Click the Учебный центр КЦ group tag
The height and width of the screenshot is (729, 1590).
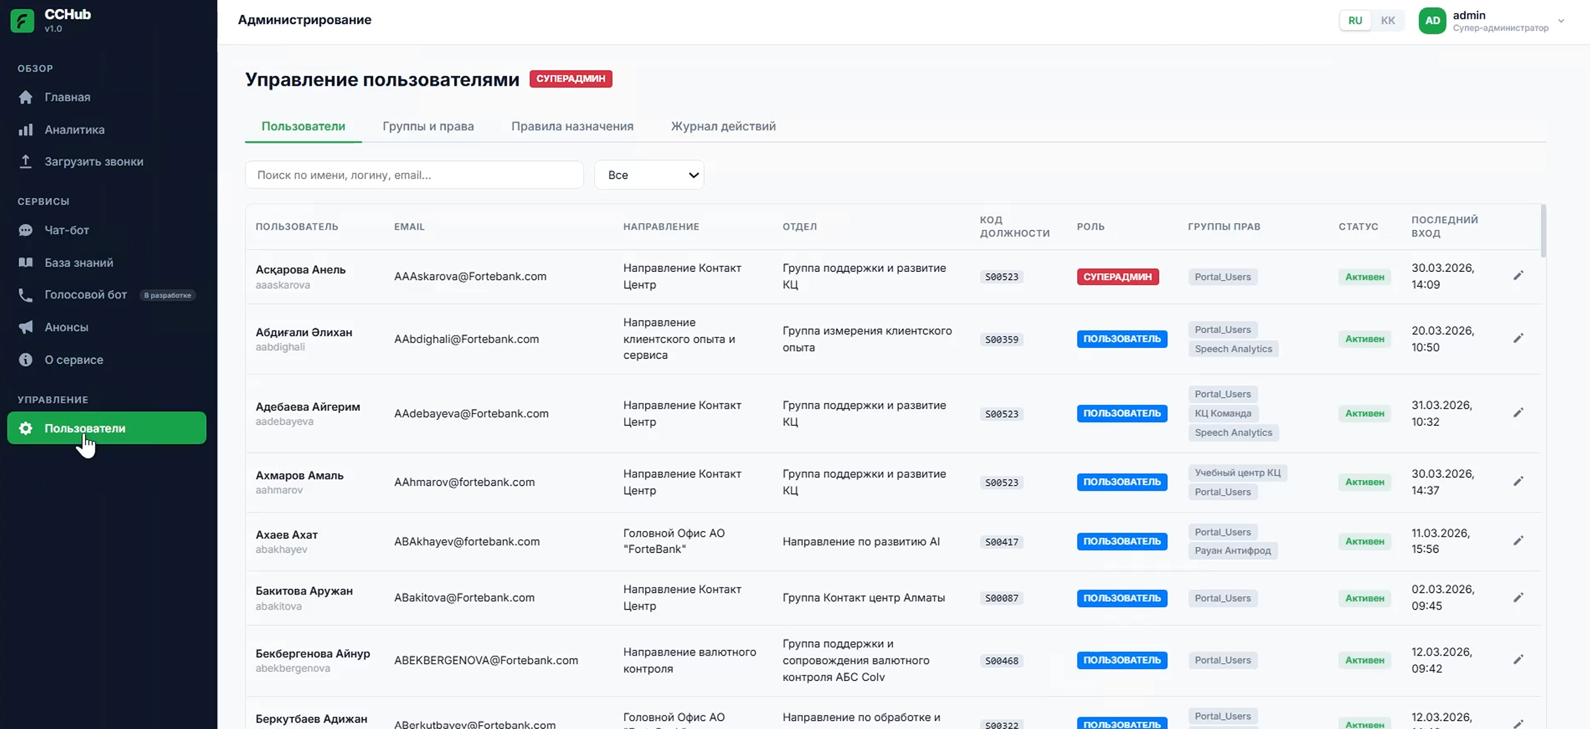point(1237,473)
